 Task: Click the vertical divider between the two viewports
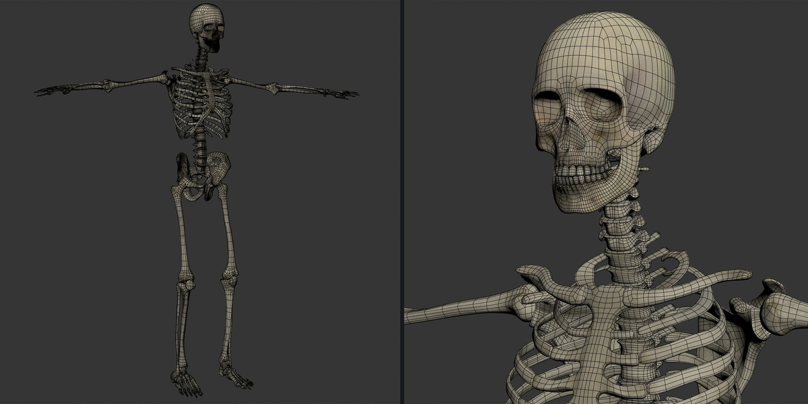pyautogui.click(x=402, y=202)
